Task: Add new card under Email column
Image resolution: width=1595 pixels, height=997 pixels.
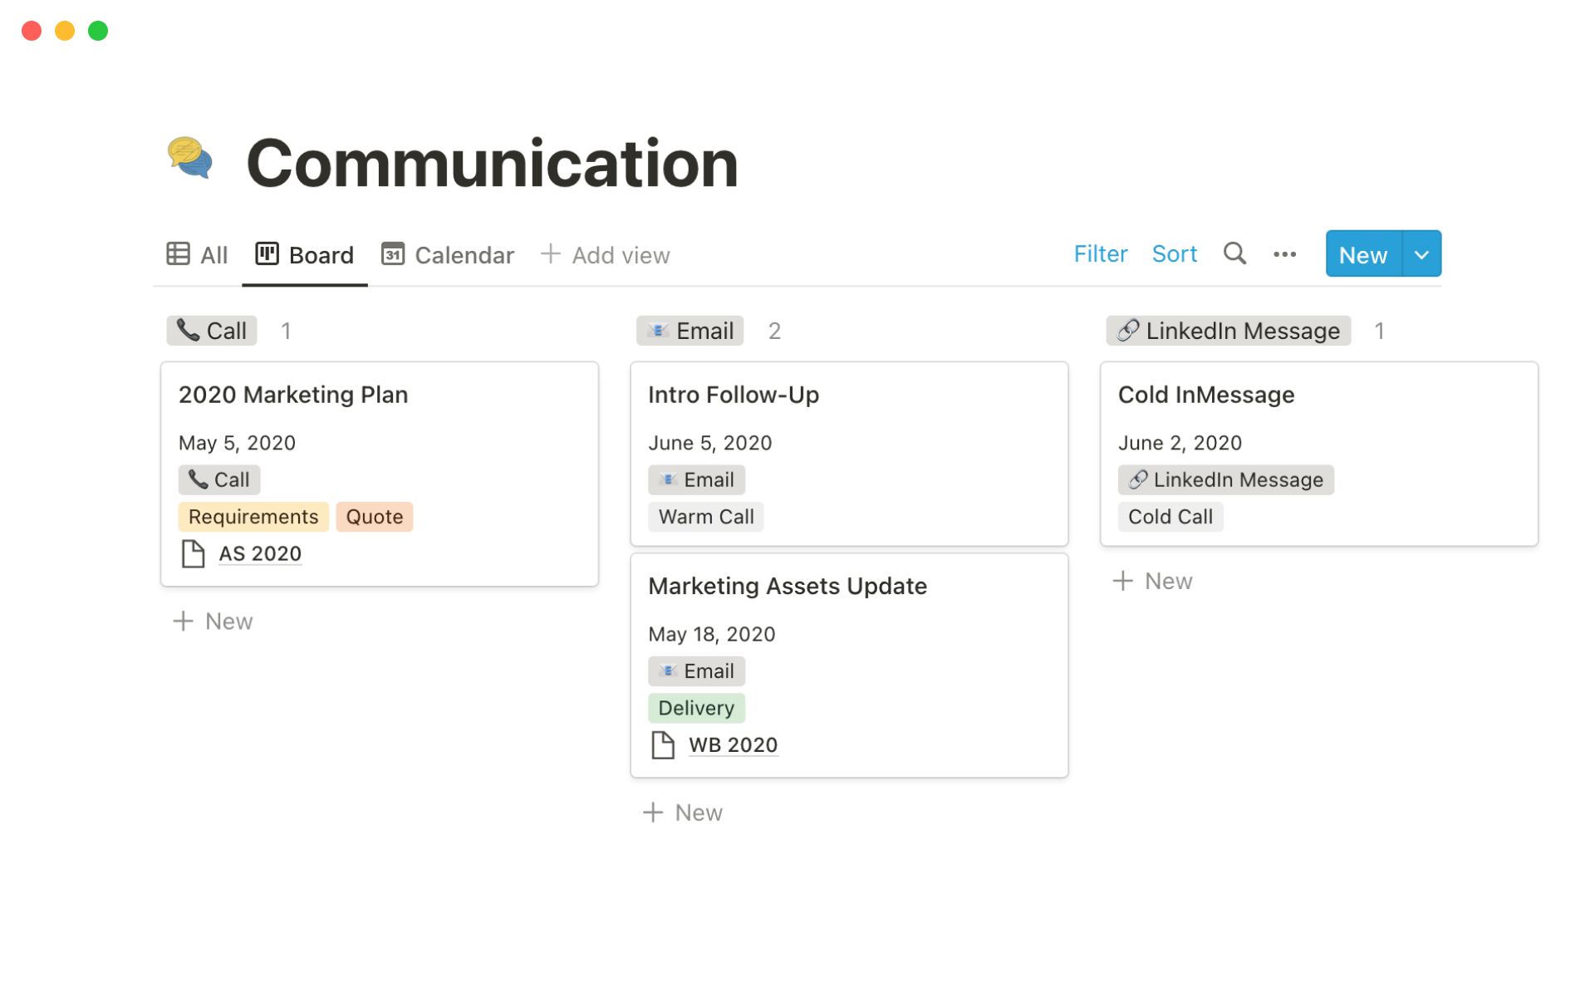Action: [x=683, y=813]
